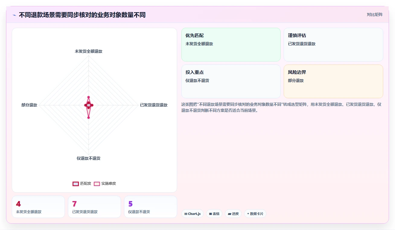Open the 优先匹配 card
The height and width of the screenshot is (230, 395).
click(x=231, y=45)
